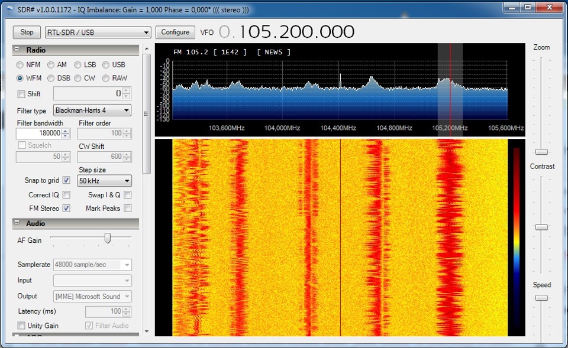
Task: Enable Mark Peaks checkbox
Action: coord(128,208)
